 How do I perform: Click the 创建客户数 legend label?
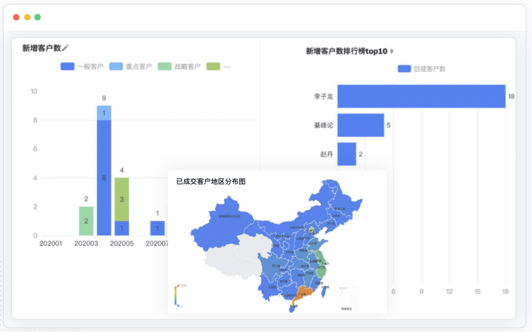tap(429, 69)
